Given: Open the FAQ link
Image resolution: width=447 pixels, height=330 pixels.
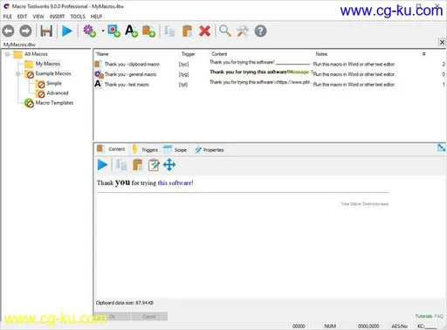Looking at the screenshot, I should 438,316.
